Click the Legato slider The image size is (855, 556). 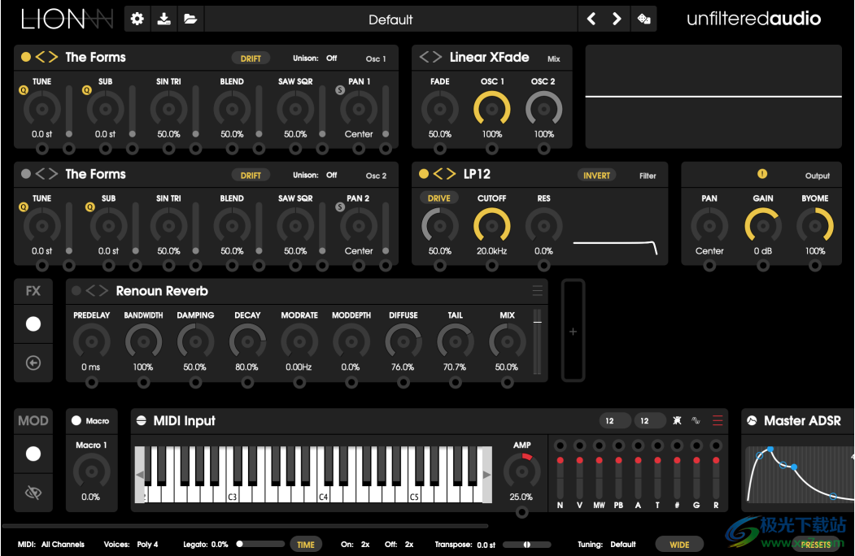[x=260, y=544]
